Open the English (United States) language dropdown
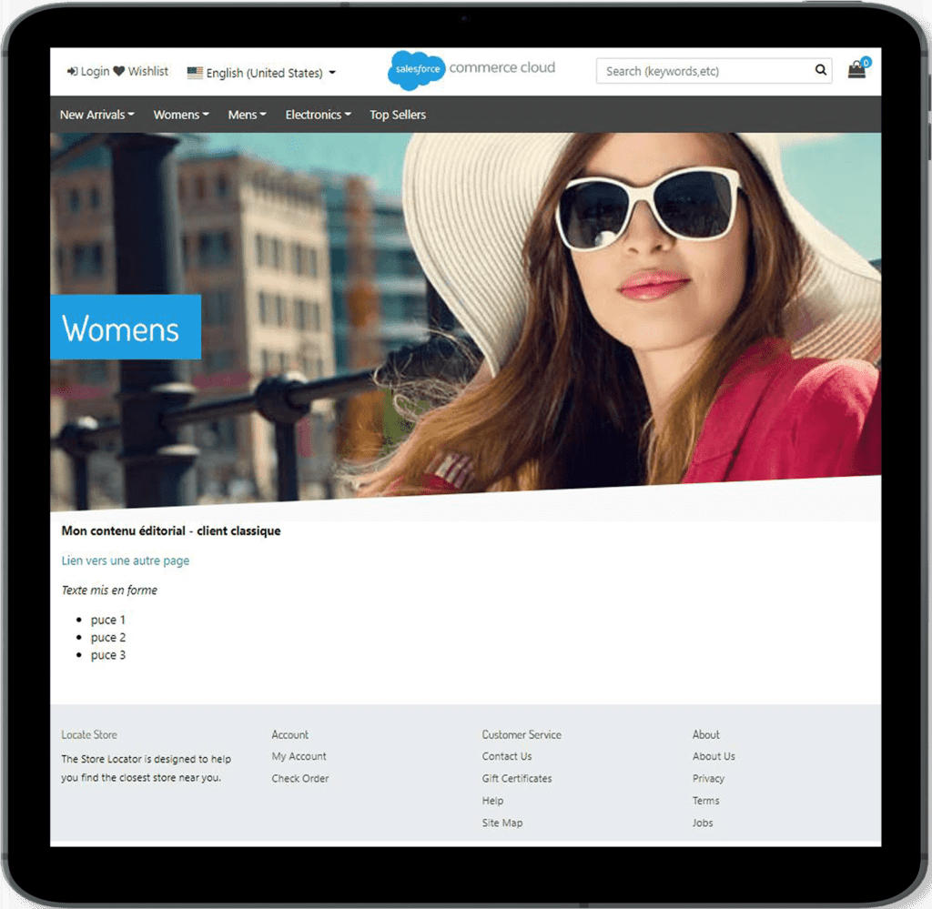The width and height of the screenshot is (932, 909). click(x=264, y=72)
